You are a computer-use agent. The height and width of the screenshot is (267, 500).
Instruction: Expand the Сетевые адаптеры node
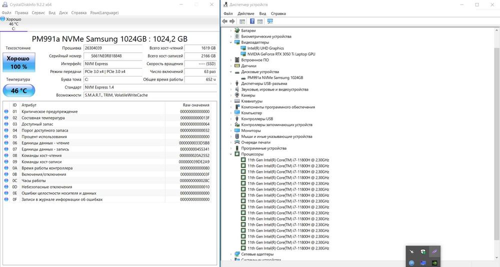tap(231, 254)
